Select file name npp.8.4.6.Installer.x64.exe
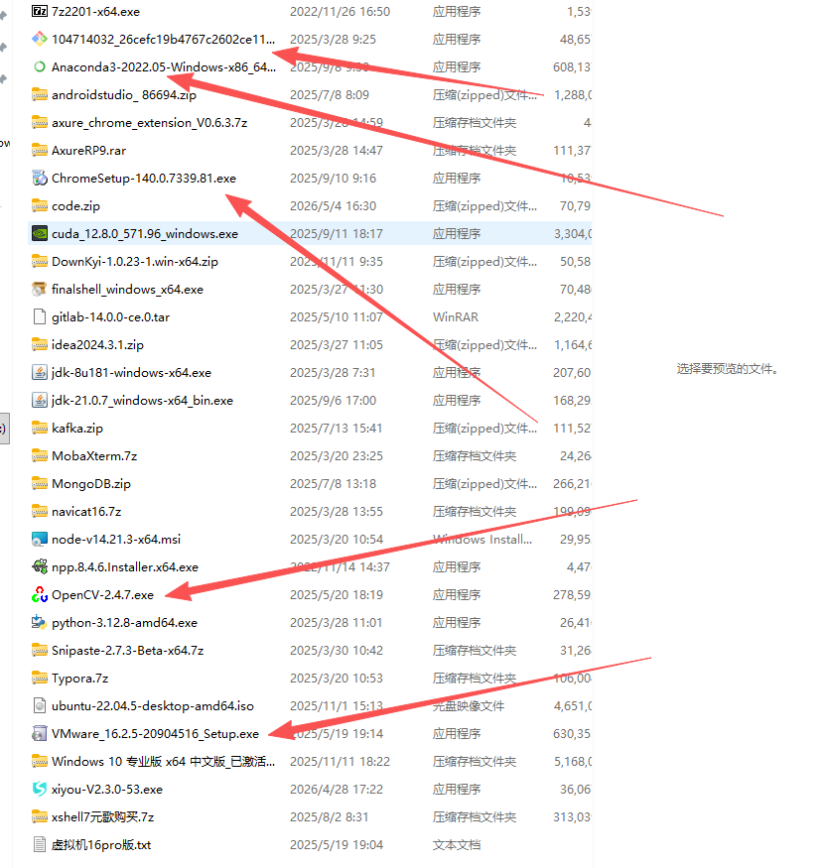The width and height of the screenshot is (826, 868). pos(125,567)
